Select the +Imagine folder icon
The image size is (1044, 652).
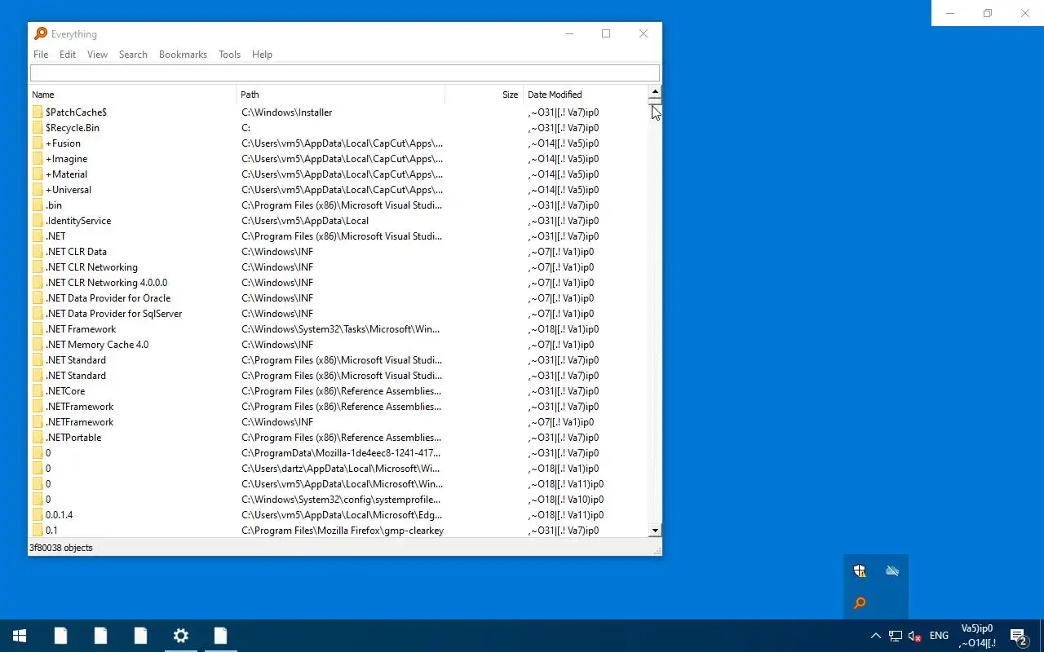38,159
